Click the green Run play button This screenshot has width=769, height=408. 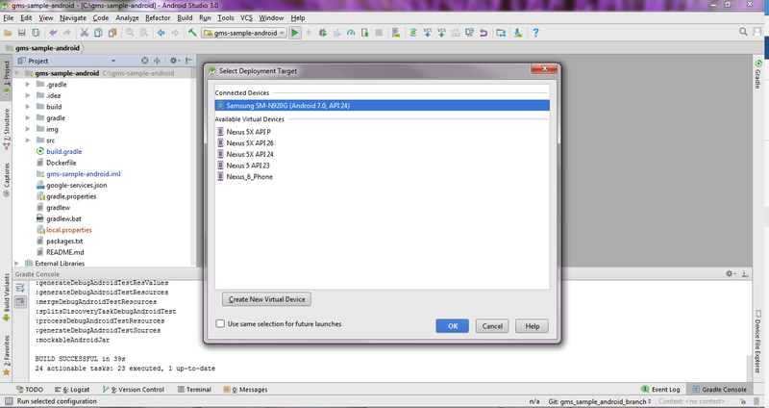(295, 33)
